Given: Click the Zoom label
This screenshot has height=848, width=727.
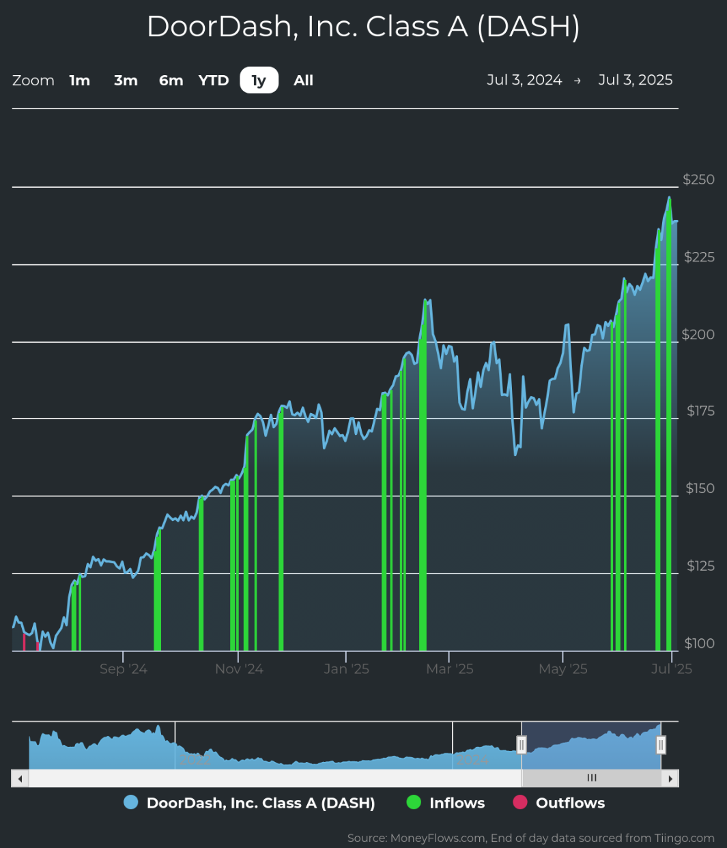Looking at the screenshot, I should tap(33, 81).
